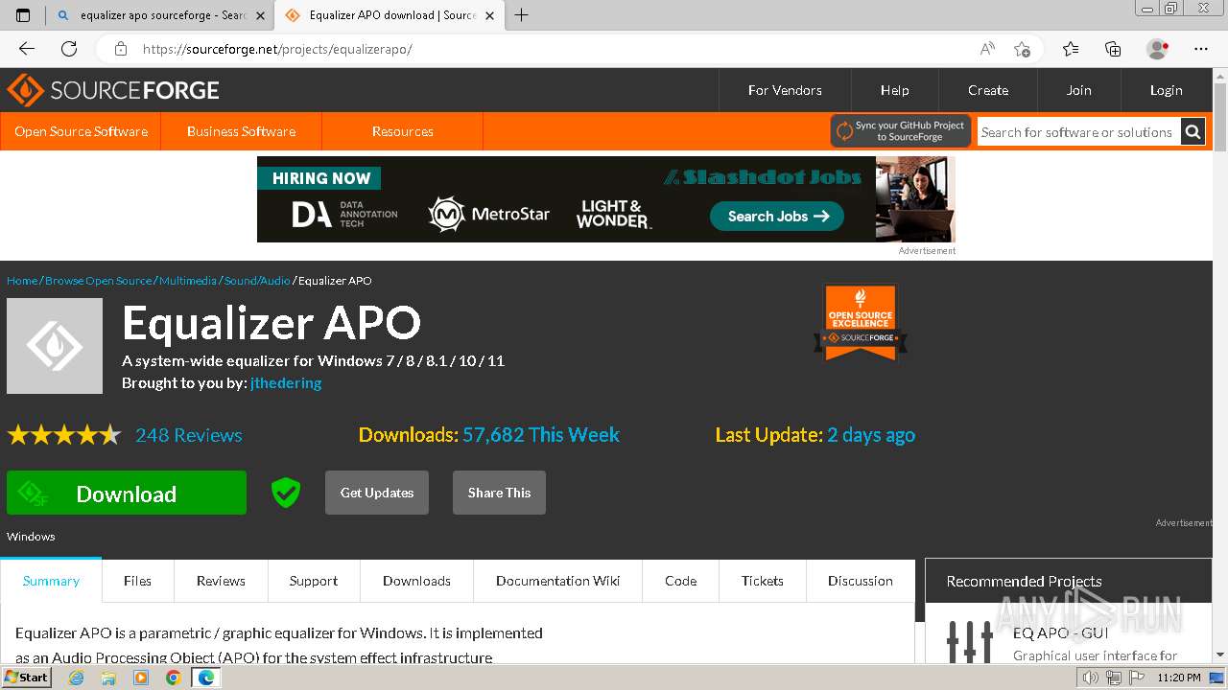Click the Home breadcrumb link
The width and height of the screenshot is (1228, 690).
pyautogui.click(x=22, y=281)
